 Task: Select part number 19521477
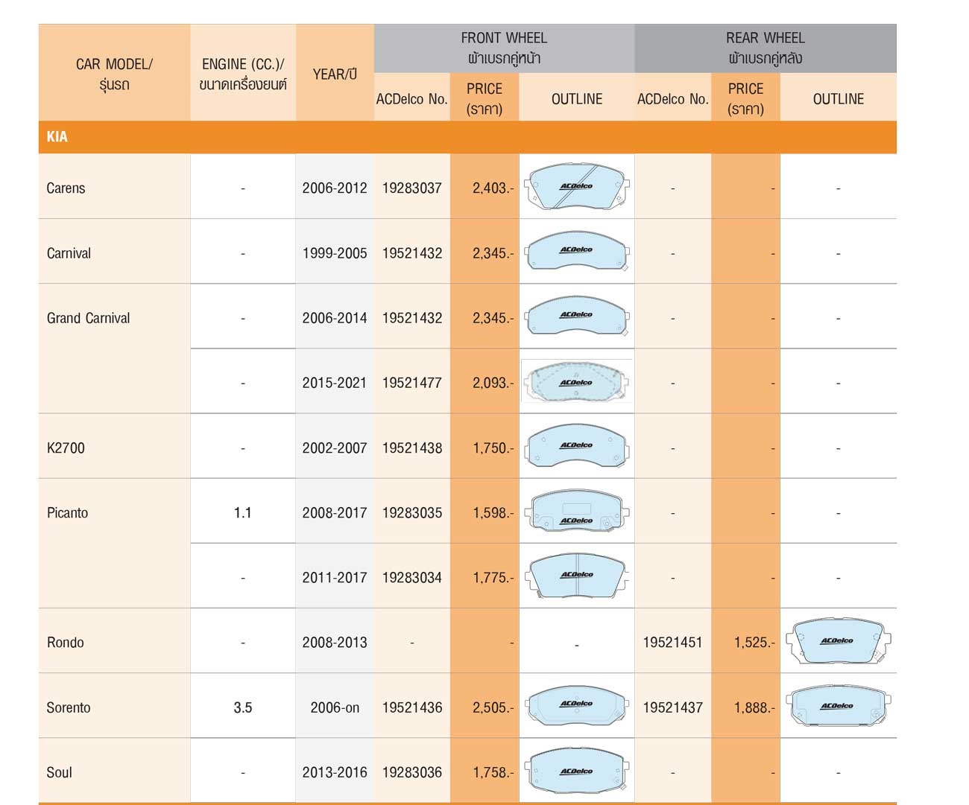click(x=412, y=383)
